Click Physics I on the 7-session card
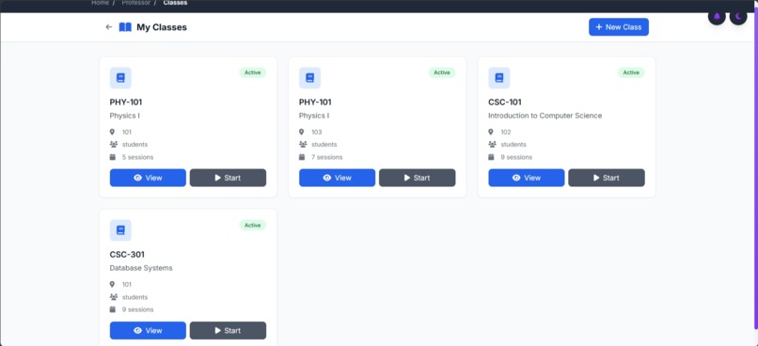 click(314, 116)
